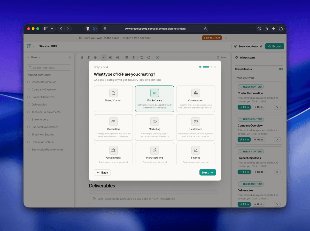The image size is (310, 231).
Task: Select Evaluation Criteria in the sidebar
Action: pos(43,142)
